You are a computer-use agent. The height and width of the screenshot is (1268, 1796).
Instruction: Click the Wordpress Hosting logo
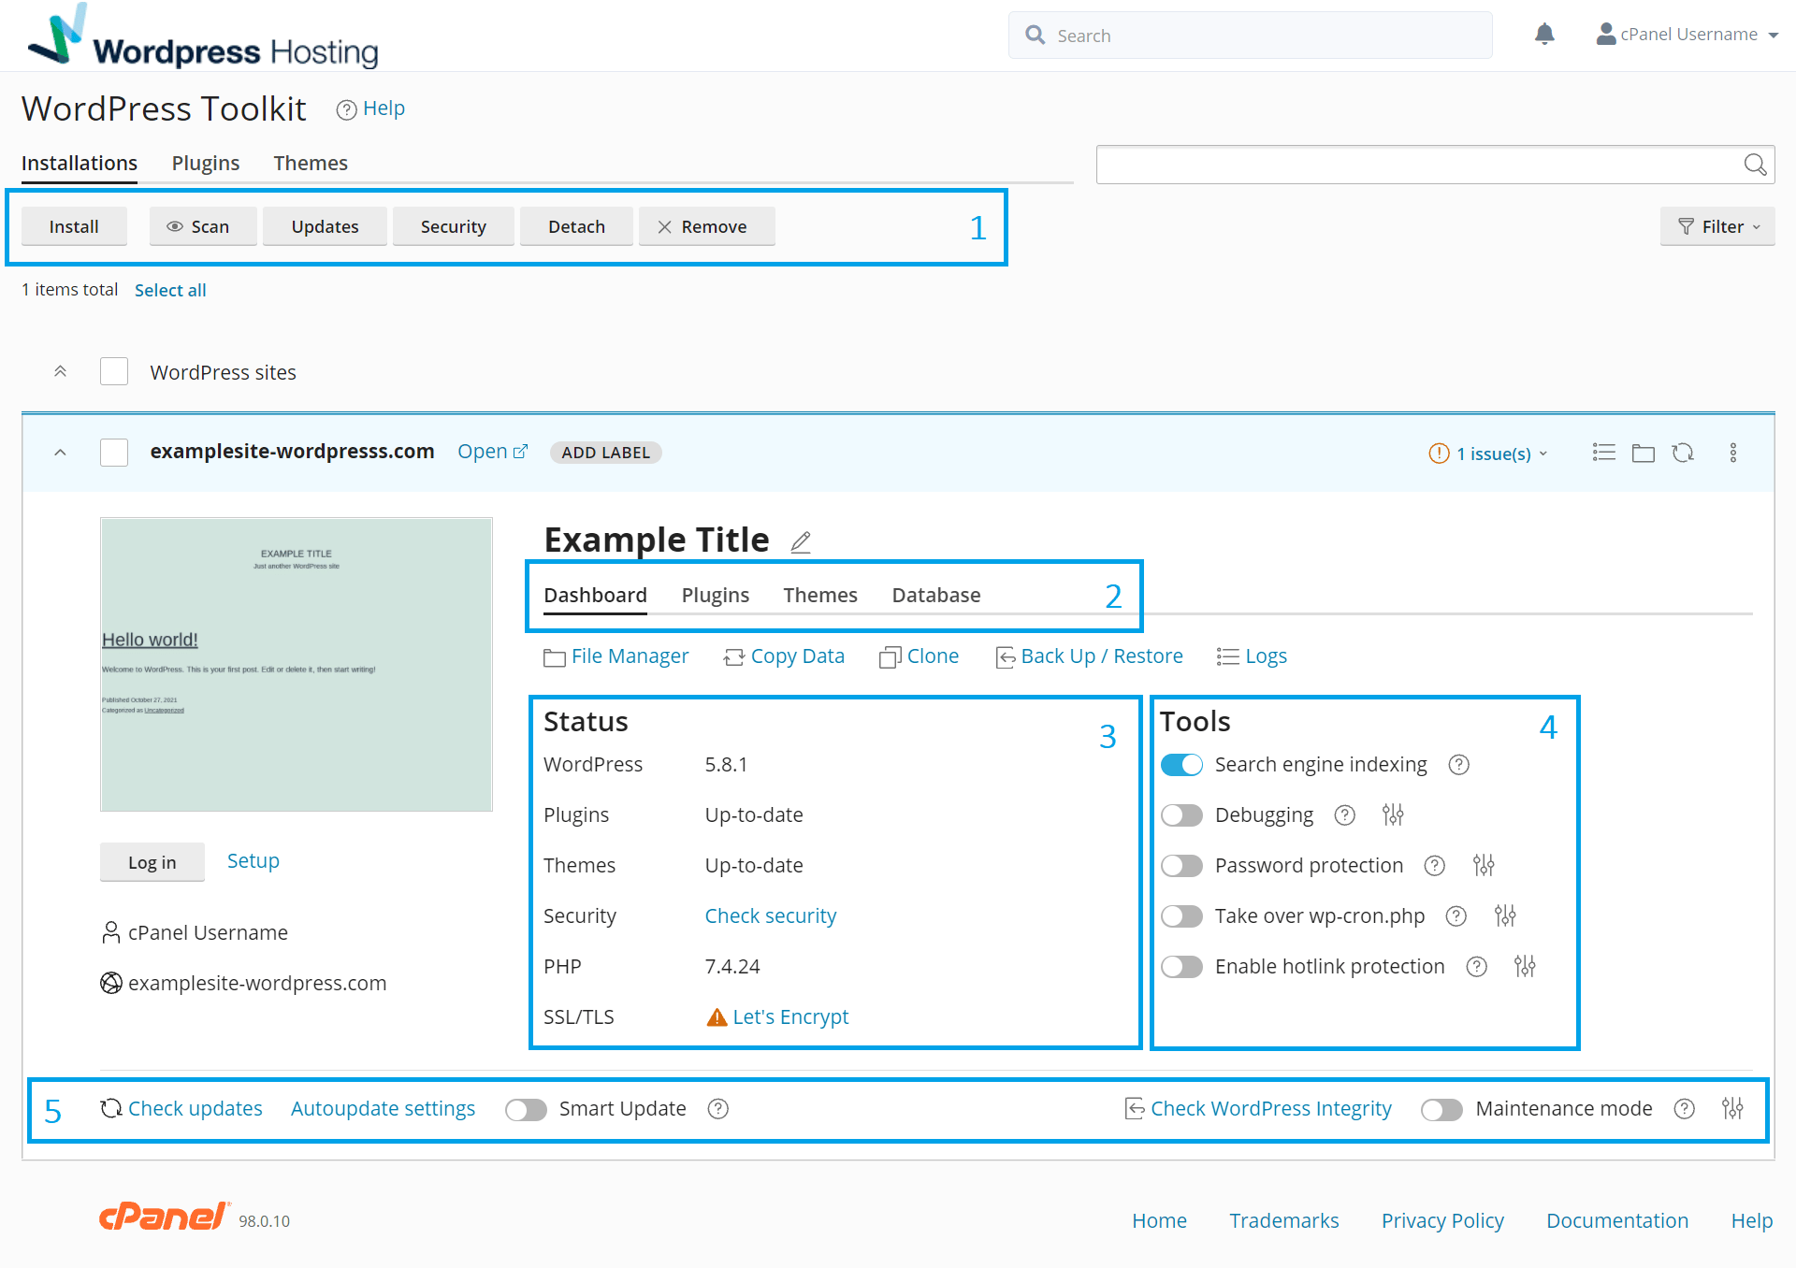(203, 36)
